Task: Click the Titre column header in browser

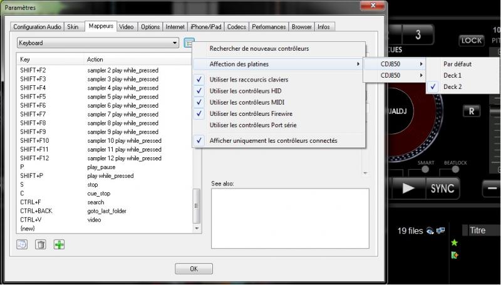Action: point(482,231)
